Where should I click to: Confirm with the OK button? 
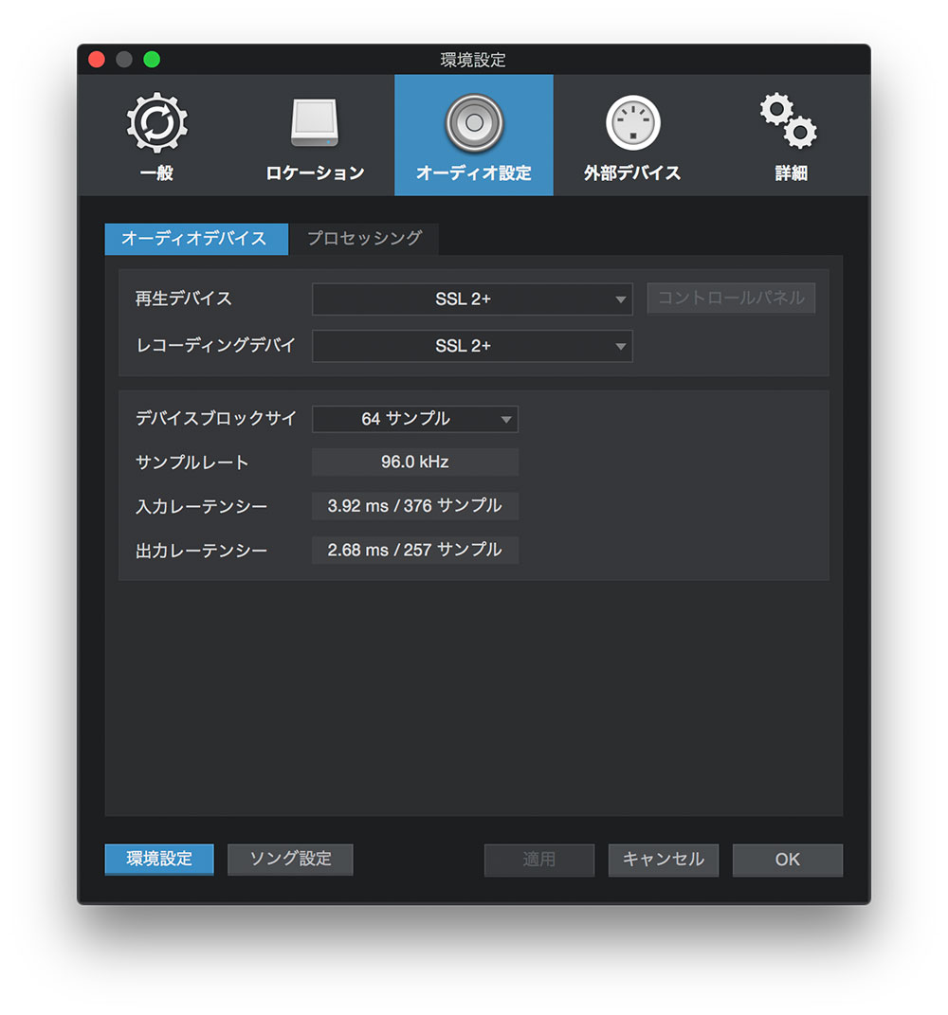[x=788, y=860]
